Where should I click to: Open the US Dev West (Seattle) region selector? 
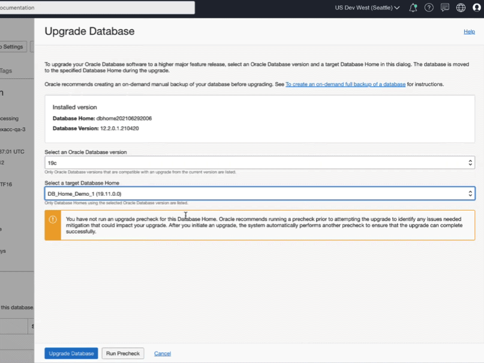tap(366, 8)
